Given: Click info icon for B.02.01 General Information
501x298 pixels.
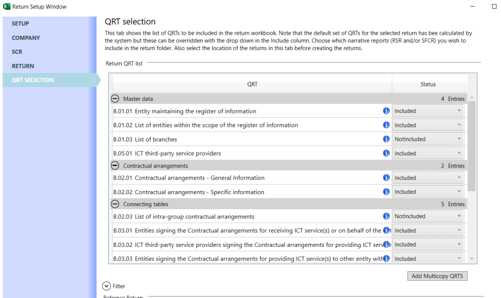Looking at the screenshot, I should [x=386, y=178].
